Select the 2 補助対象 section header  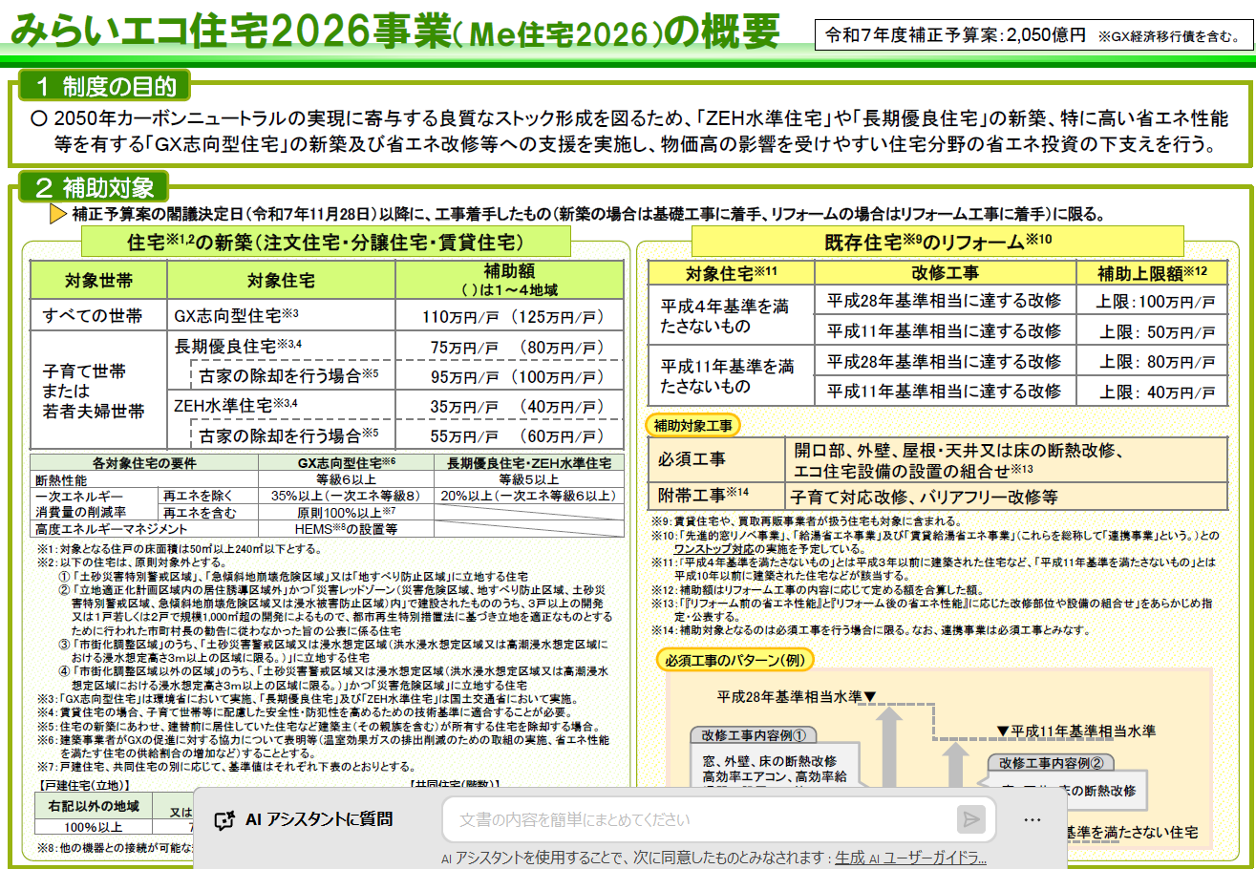(94, 185)
